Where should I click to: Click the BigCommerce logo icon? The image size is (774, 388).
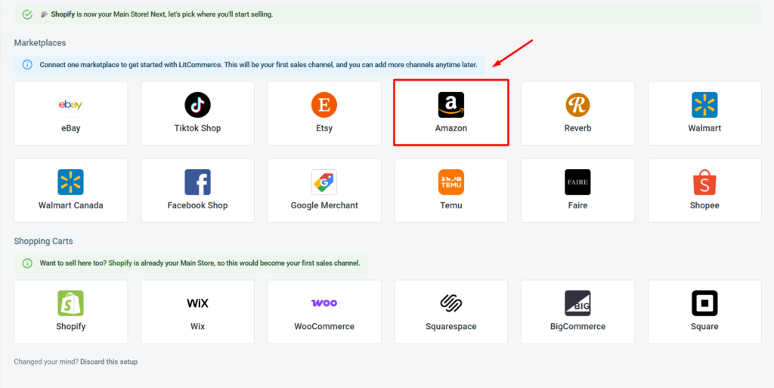pyautogui.click(x=577, y=303)
